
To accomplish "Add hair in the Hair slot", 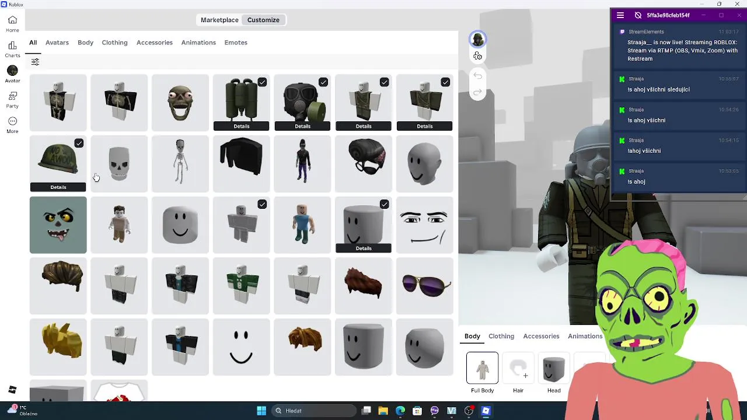I will click(x=518, y=369).
